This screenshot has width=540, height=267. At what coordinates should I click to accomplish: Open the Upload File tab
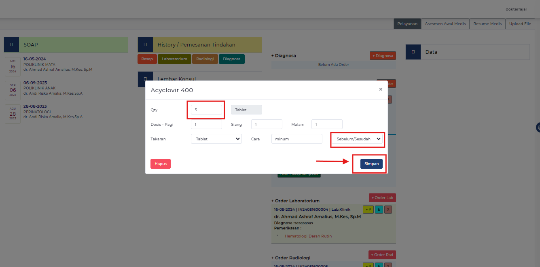click(520, 23)
